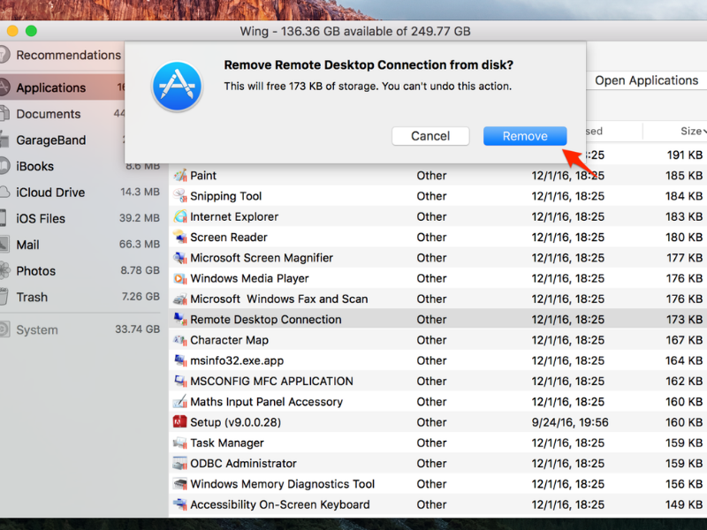
Task: Select the red Setup (v9.0.0.28) icon
Action: coord(180,422)
